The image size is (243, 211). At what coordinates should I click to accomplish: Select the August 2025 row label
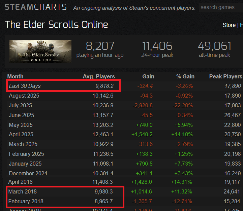(x=24, y=96)
